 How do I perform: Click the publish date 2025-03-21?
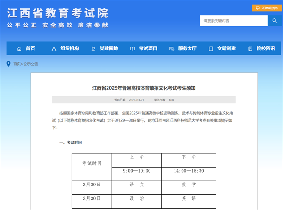[136, 100]
